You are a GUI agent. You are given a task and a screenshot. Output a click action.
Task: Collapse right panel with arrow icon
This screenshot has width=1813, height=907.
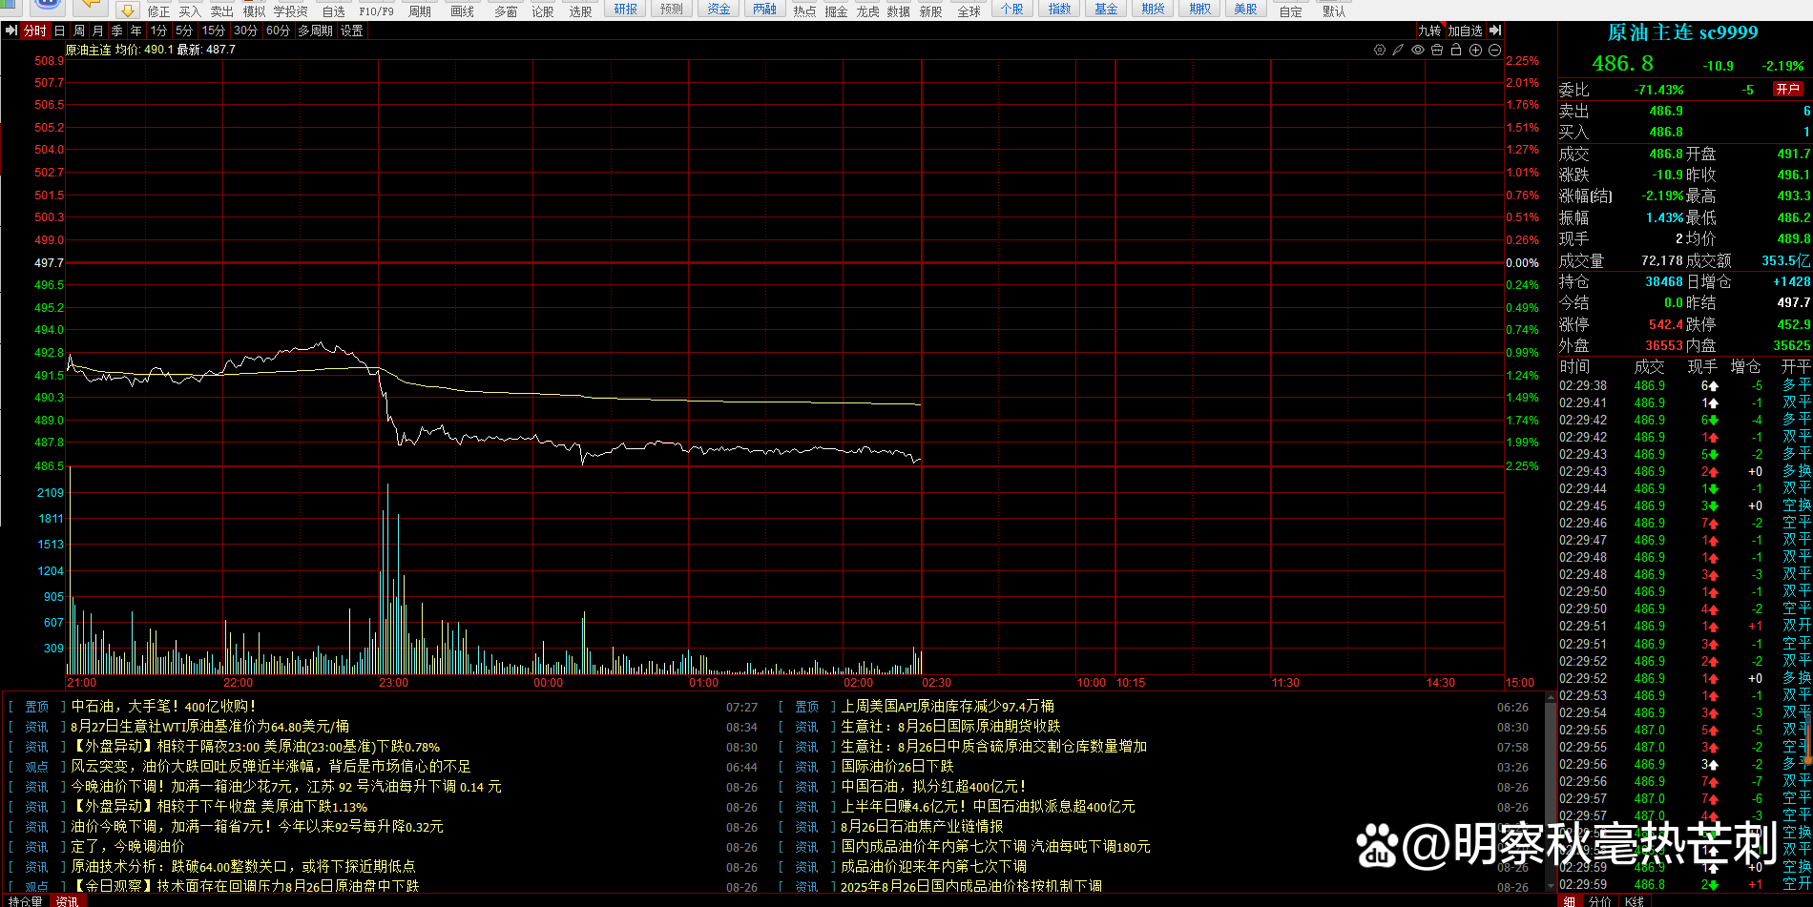click(x=1495, y=31)
